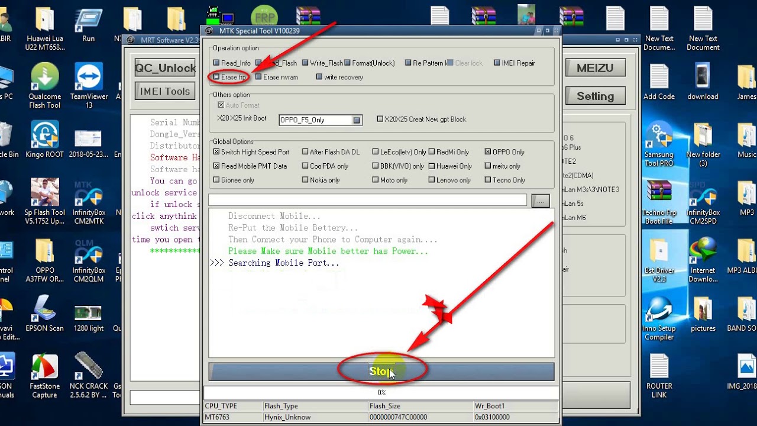Select the 0x03100000 Wr_Boot1 value

point(515,417)
